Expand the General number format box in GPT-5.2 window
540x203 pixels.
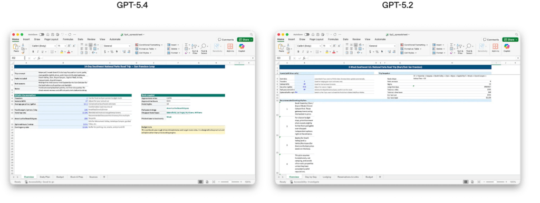click(382, 46)
